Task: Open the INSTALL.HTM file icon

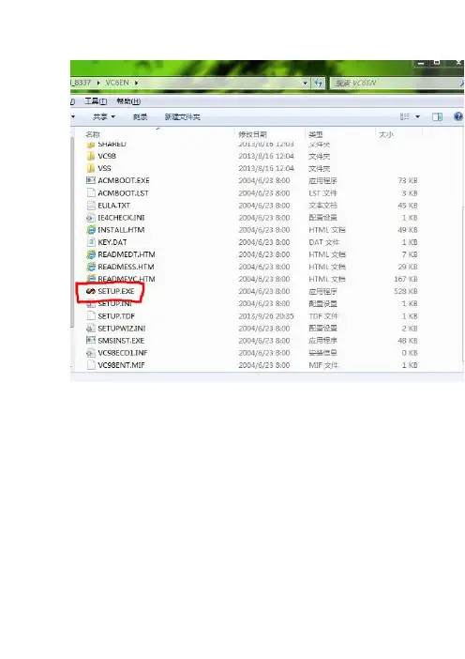Action: [91, 230]
